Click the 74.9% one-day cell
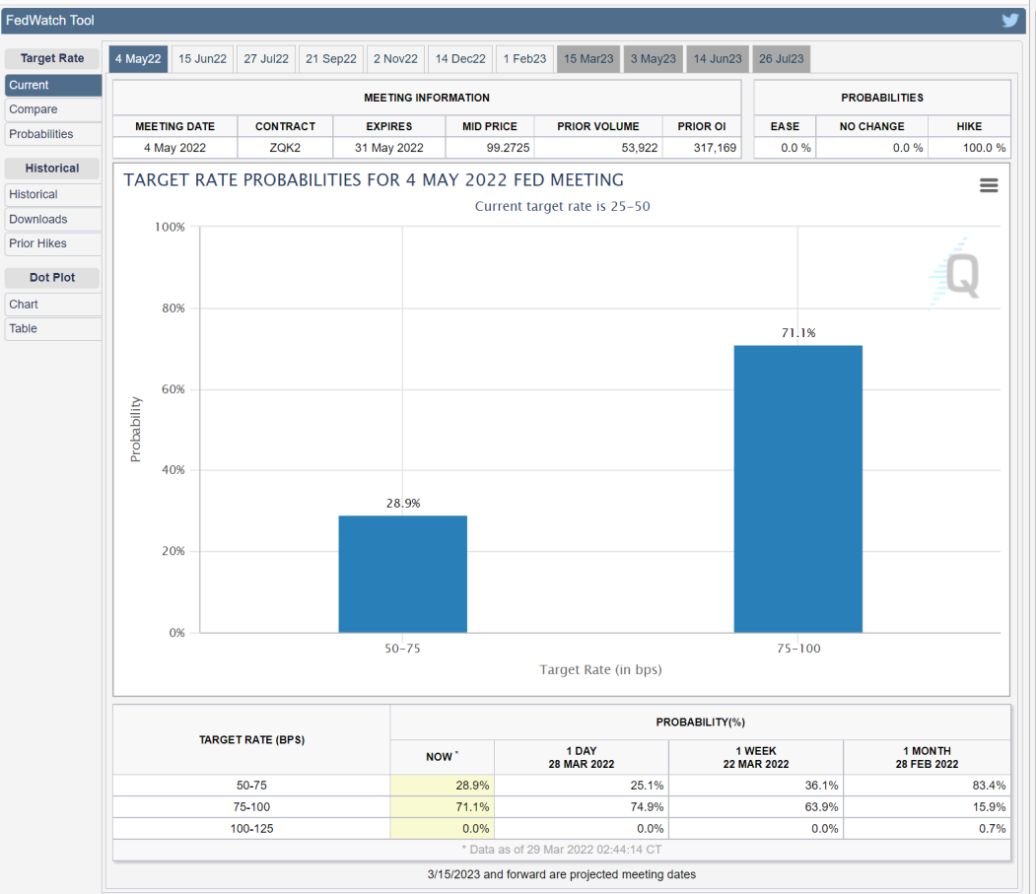The height and width of the screenshot is (894, 1036). coord(582,807)
